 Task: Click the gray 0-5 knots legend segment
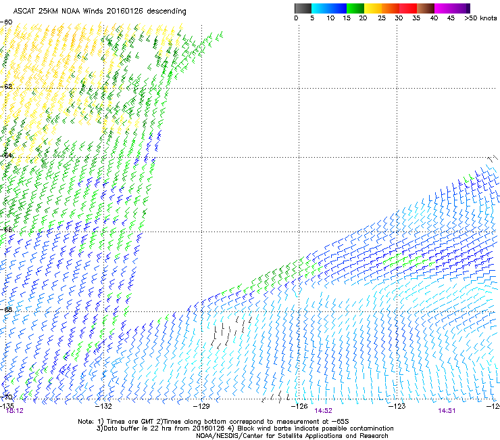(x=303, y=8)
